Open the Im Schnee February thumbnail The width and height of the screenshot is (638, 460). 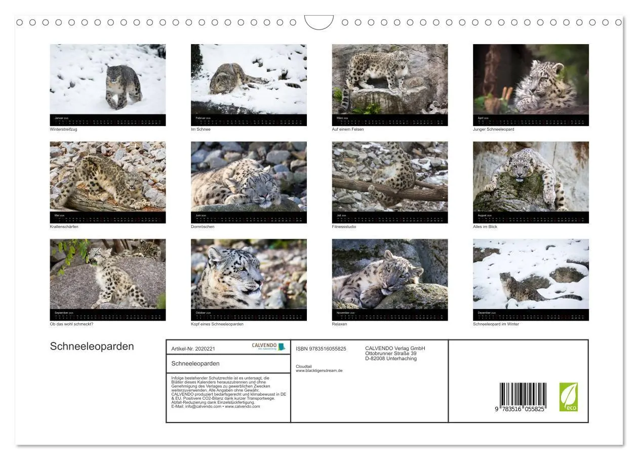[x=249, y=85]
